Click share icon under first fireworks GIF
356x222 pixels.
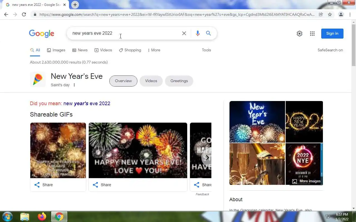click(x=37, y=185)
